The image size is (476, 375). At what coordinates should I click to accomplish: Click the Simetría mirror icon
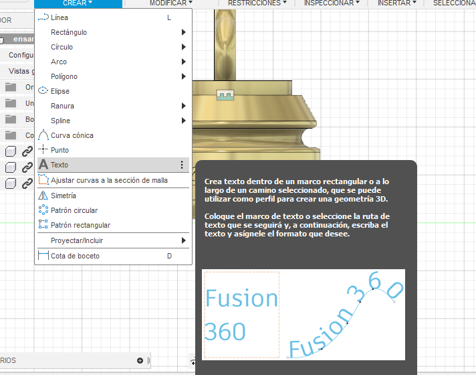point(43,196)
